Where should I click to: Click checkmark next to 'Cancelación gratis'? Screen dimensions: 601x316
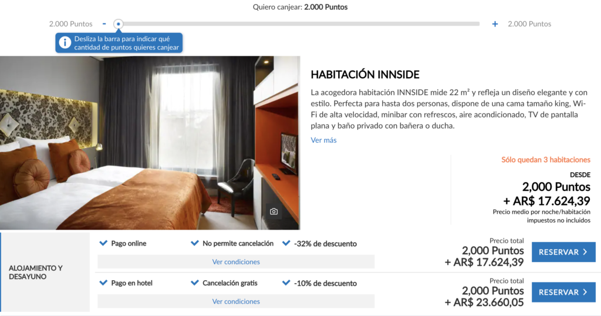tap(195, 283)
